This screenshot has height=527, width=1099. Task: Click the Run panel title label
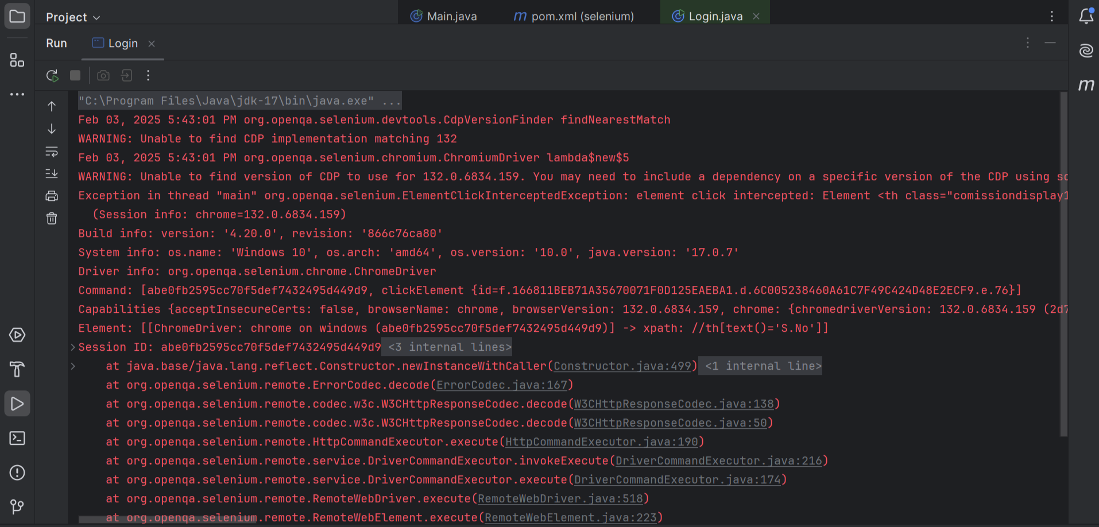(x=56, y=43)
